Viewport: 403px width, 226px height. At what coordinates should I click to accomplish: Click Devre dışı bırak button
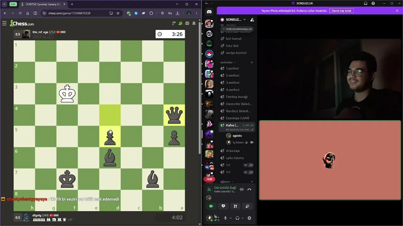coord(342,11)
